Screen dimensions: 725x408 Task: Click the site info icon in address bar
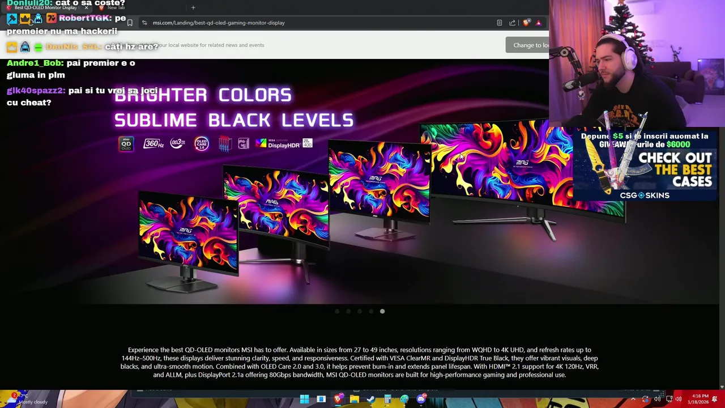144,23
